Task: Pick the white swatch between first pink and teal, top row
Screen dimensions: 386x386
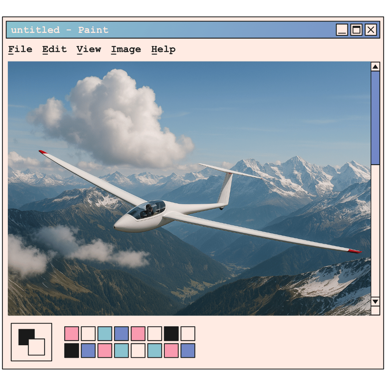Action: 88,333
